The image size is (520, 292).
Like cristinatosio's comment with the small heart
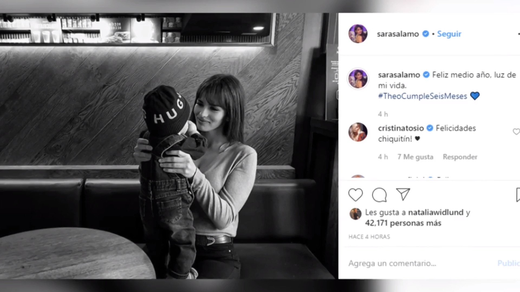pos(516,132)
